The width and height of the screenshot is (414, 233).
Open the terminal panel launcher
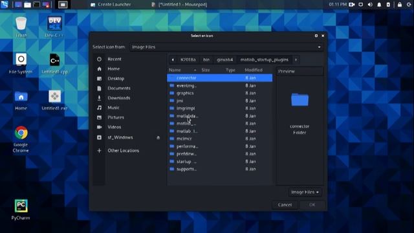(x=36, y=5)
